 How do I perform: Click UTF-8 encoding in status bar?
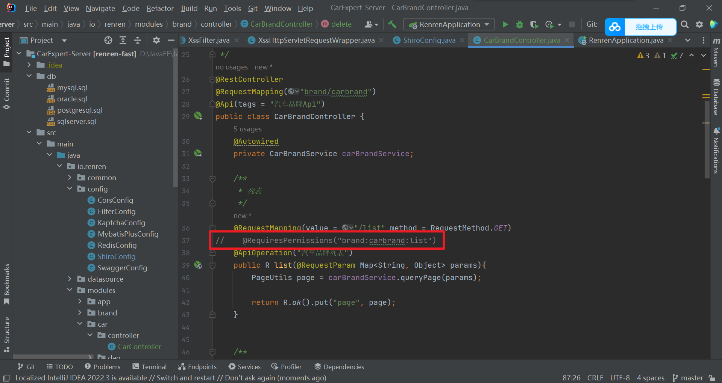620,378
